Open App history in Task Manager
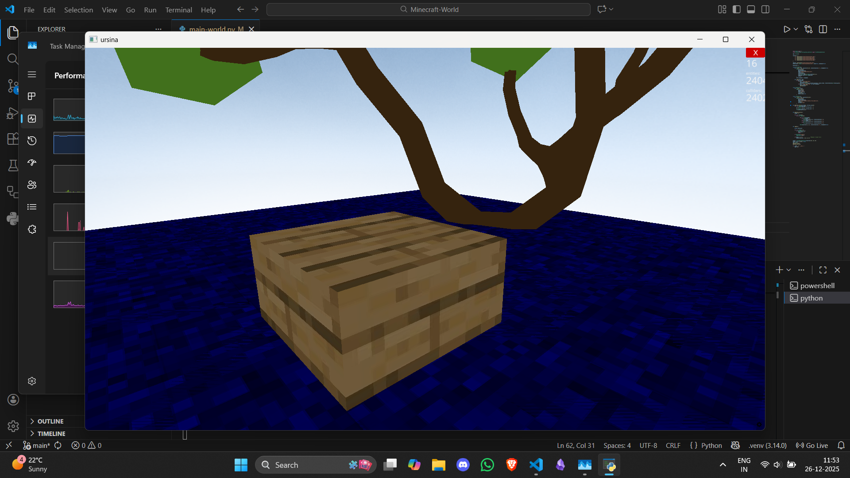Image resolution: width=850 pixels, height=478 pixels. tap(32, 140)
